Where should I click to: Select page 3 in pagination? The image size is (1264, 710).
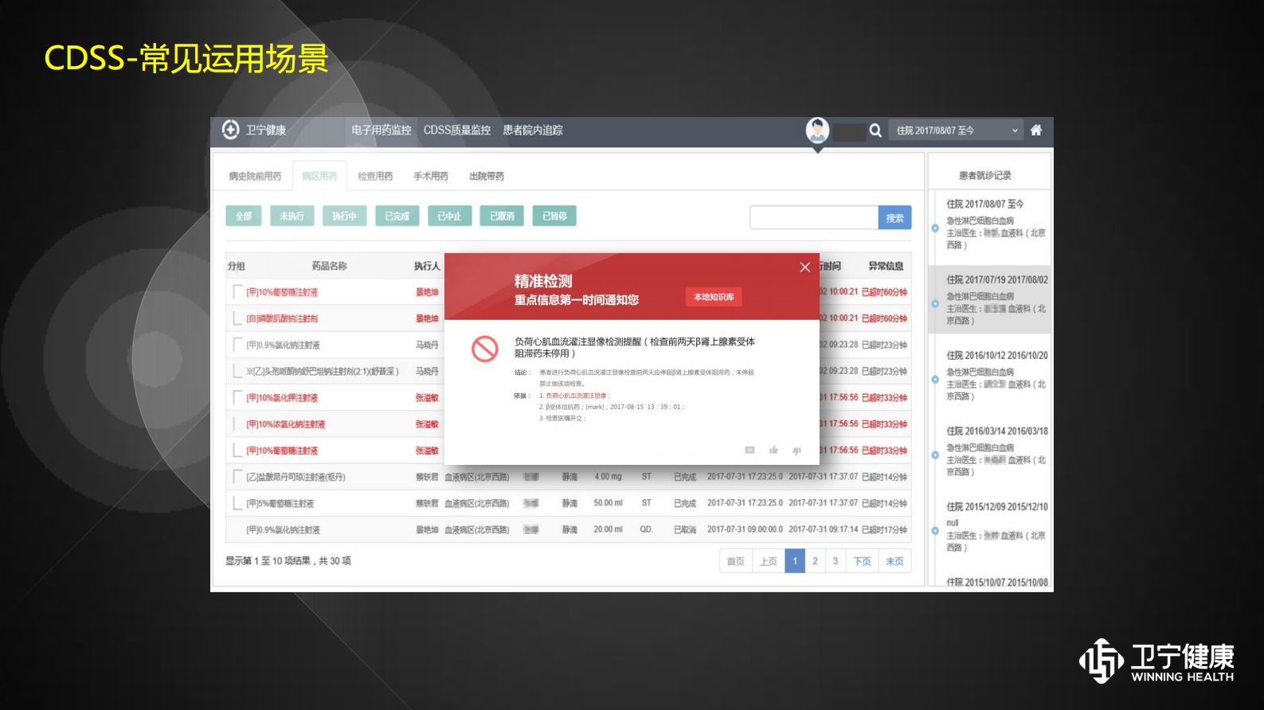coord(835,561)
